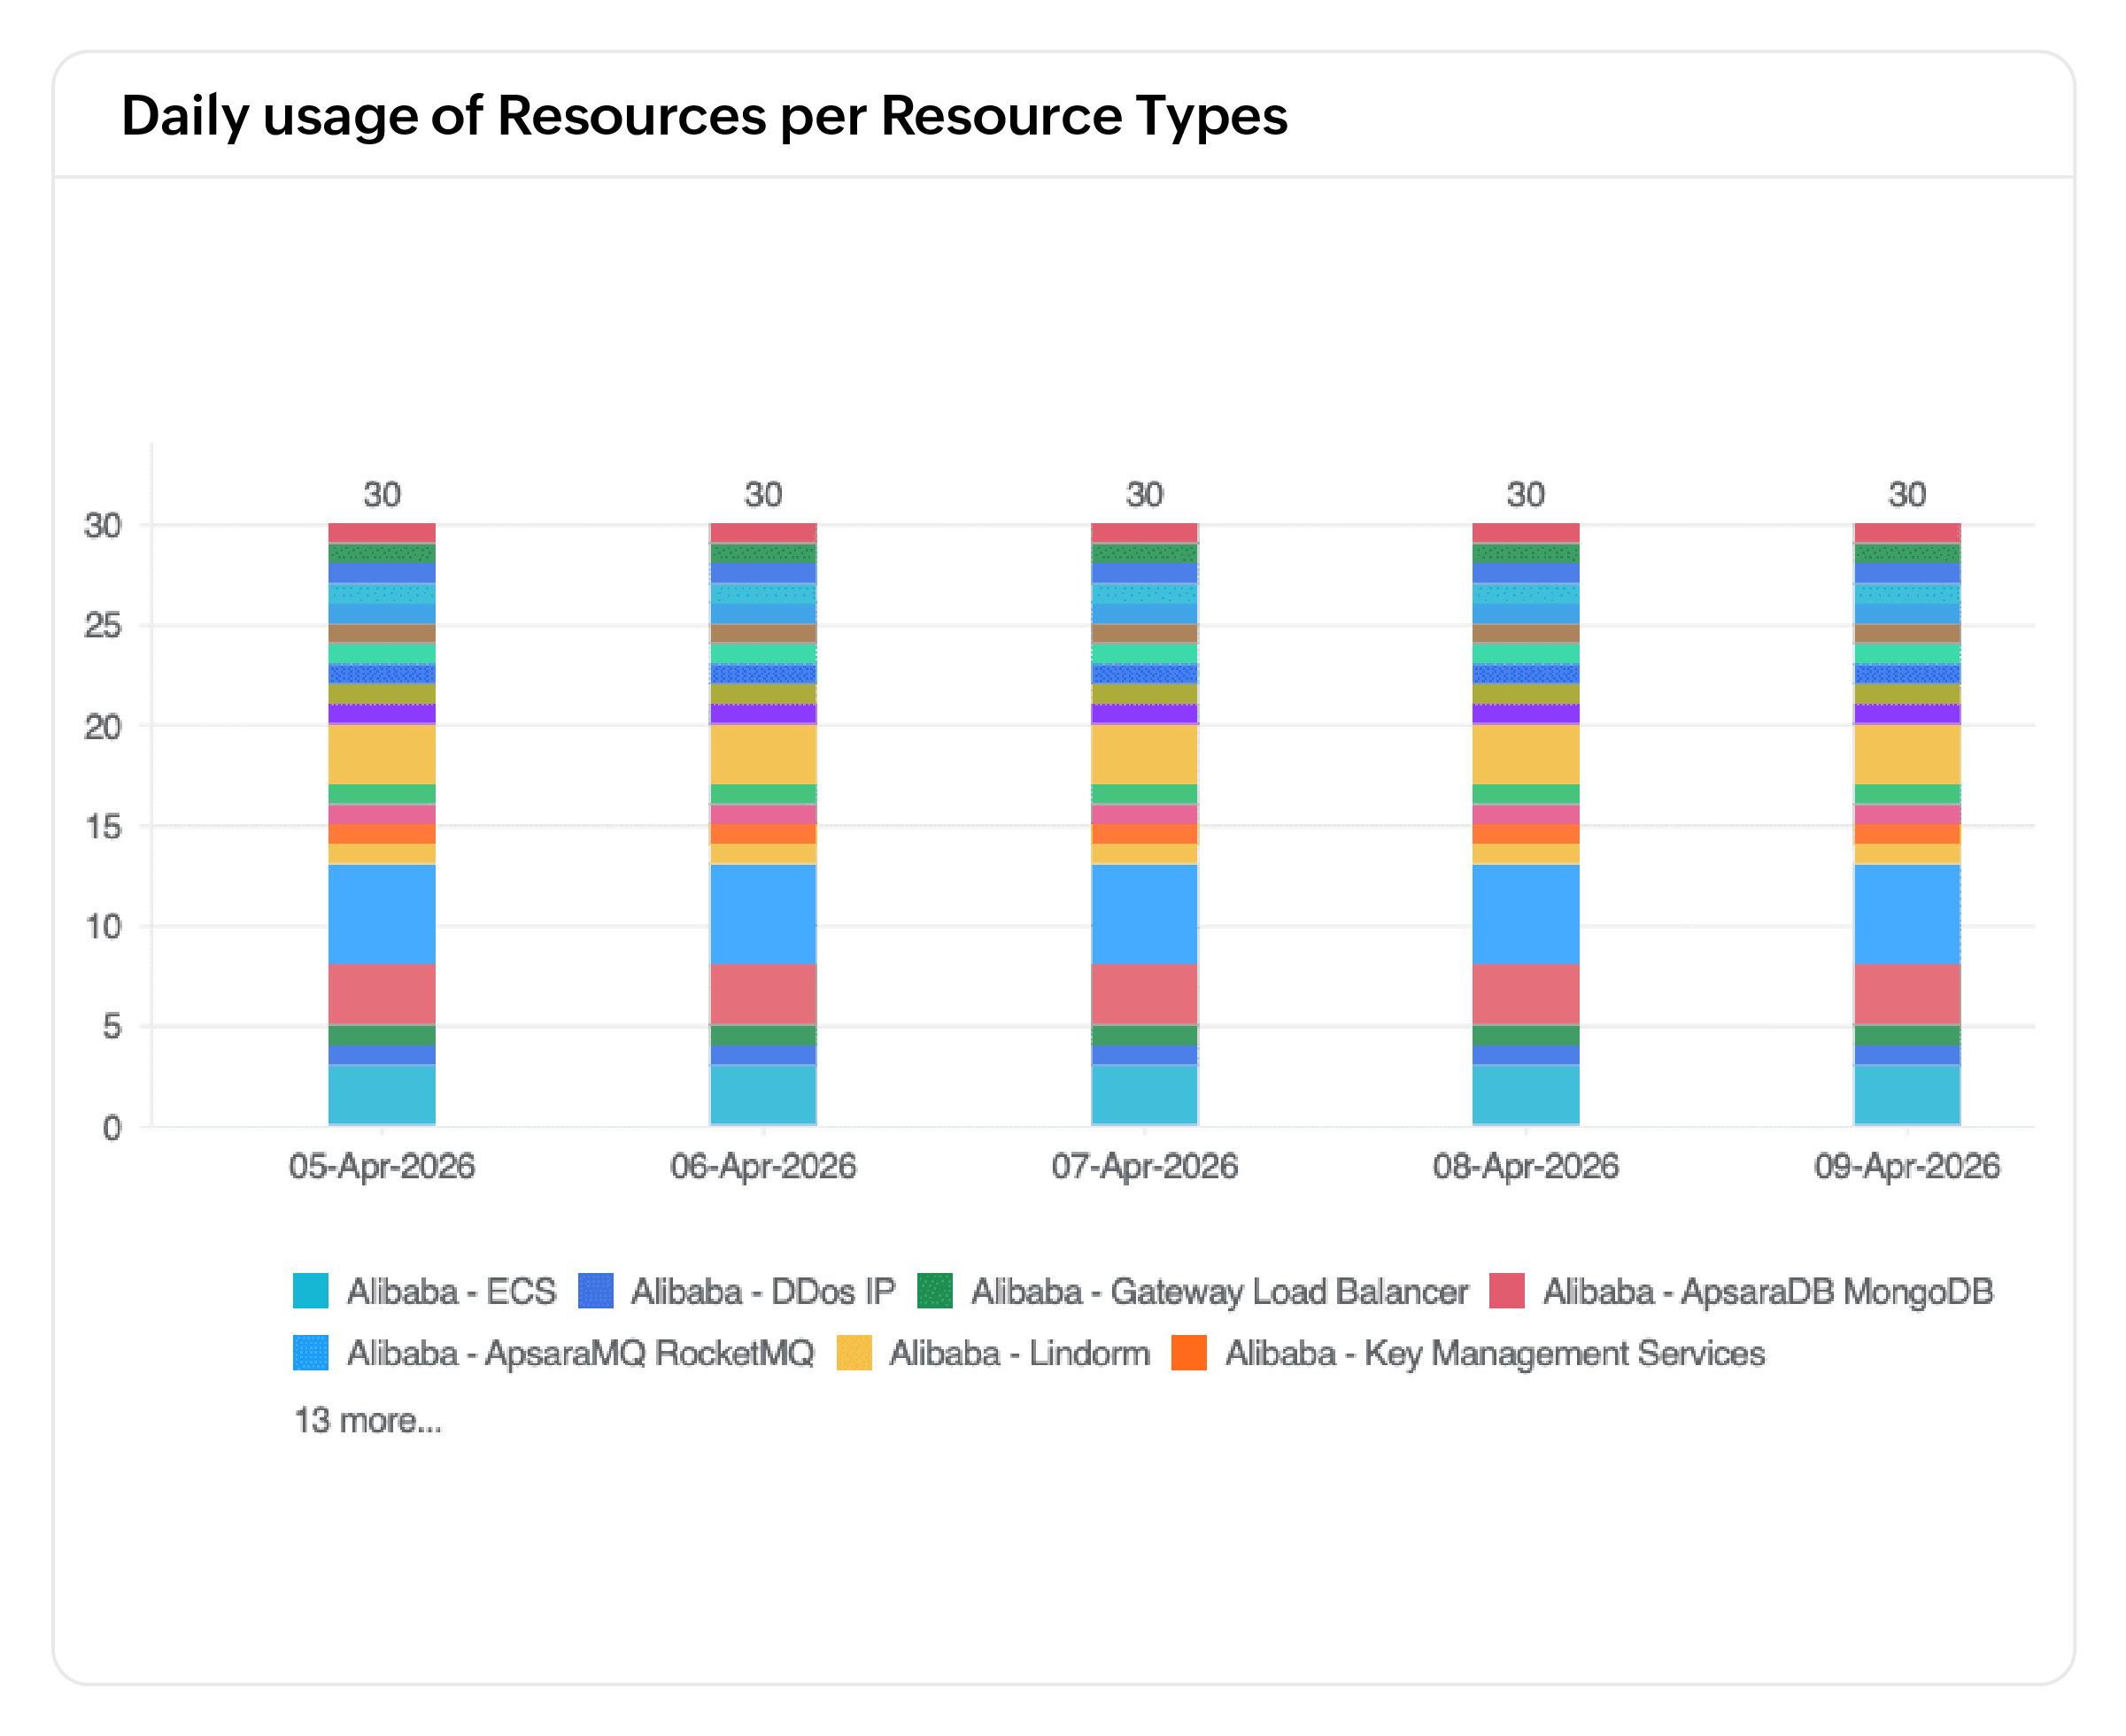Screen dimensions: 2126x1736
Task: Click the Alibaba - Key Management Services swatch
Action: [1189, 1353]
